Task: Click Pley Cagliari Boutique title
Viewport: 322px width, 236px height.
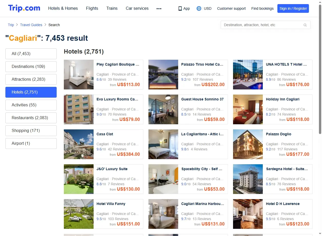Action: pyautogui.click(x=118, y=64)
